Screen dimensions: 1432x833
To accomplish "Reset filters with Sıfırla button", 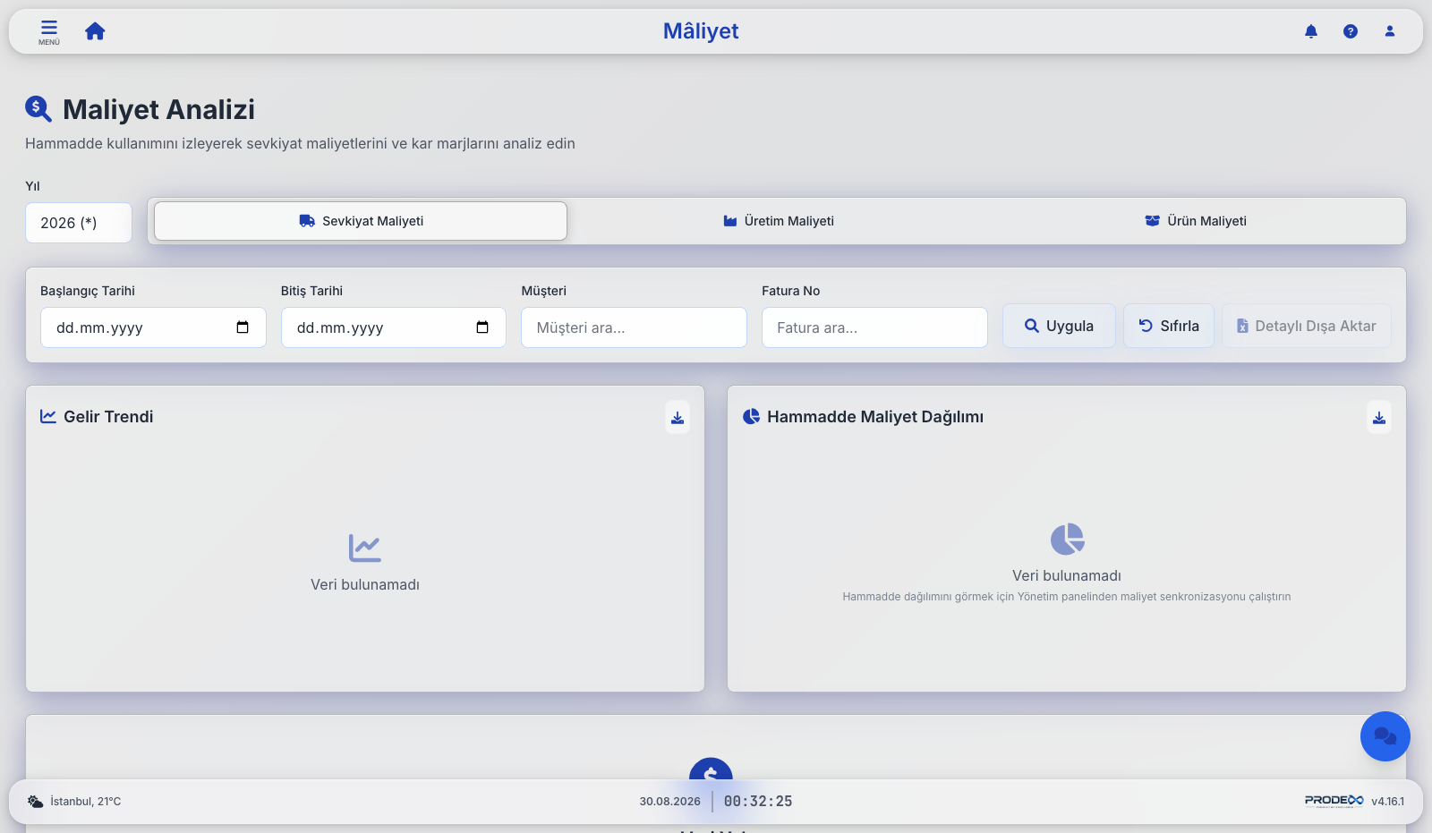I will pyautogui.click(x=1169, y=326).
